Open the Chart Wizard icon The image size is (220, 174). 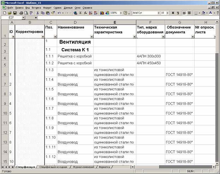click(102, 13)
